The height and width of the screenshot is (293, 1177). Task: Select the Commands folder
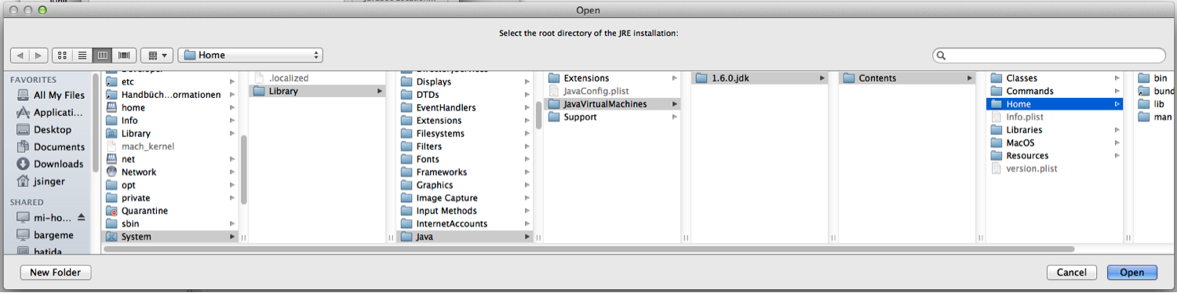pyautogui.click(x=1055, y=91)
